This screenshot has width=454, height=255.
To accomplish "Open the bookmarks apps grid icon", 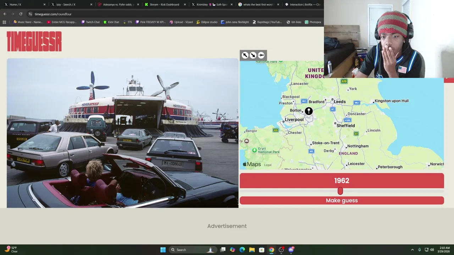I will tap(4, 22).
